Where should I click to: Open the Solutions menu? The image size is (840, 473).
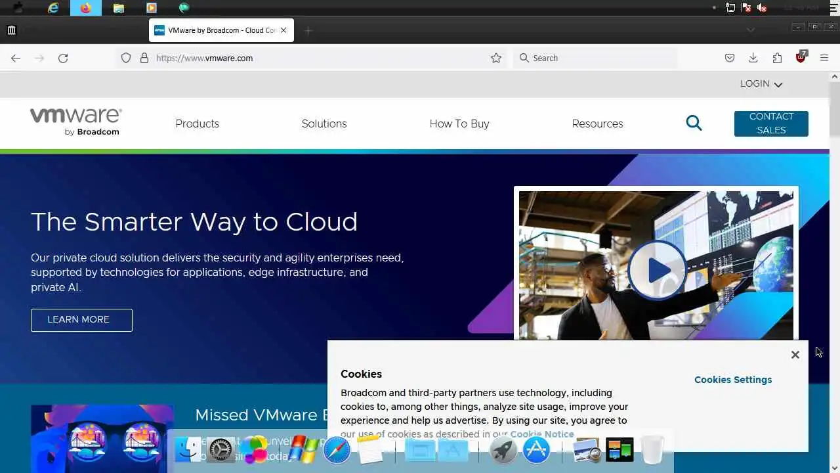(324, 124)
